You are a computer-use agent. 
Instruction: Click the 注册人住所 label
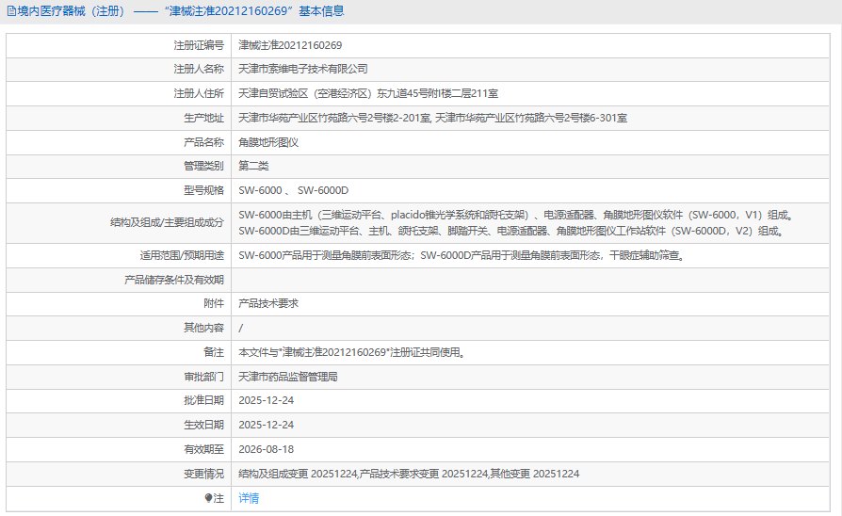pyautogui.click(x=199, y=93)
